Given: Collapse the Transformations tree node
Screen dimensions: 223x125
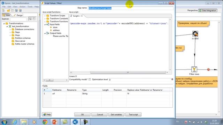Looking at the screenshot, I should (4, 24).
